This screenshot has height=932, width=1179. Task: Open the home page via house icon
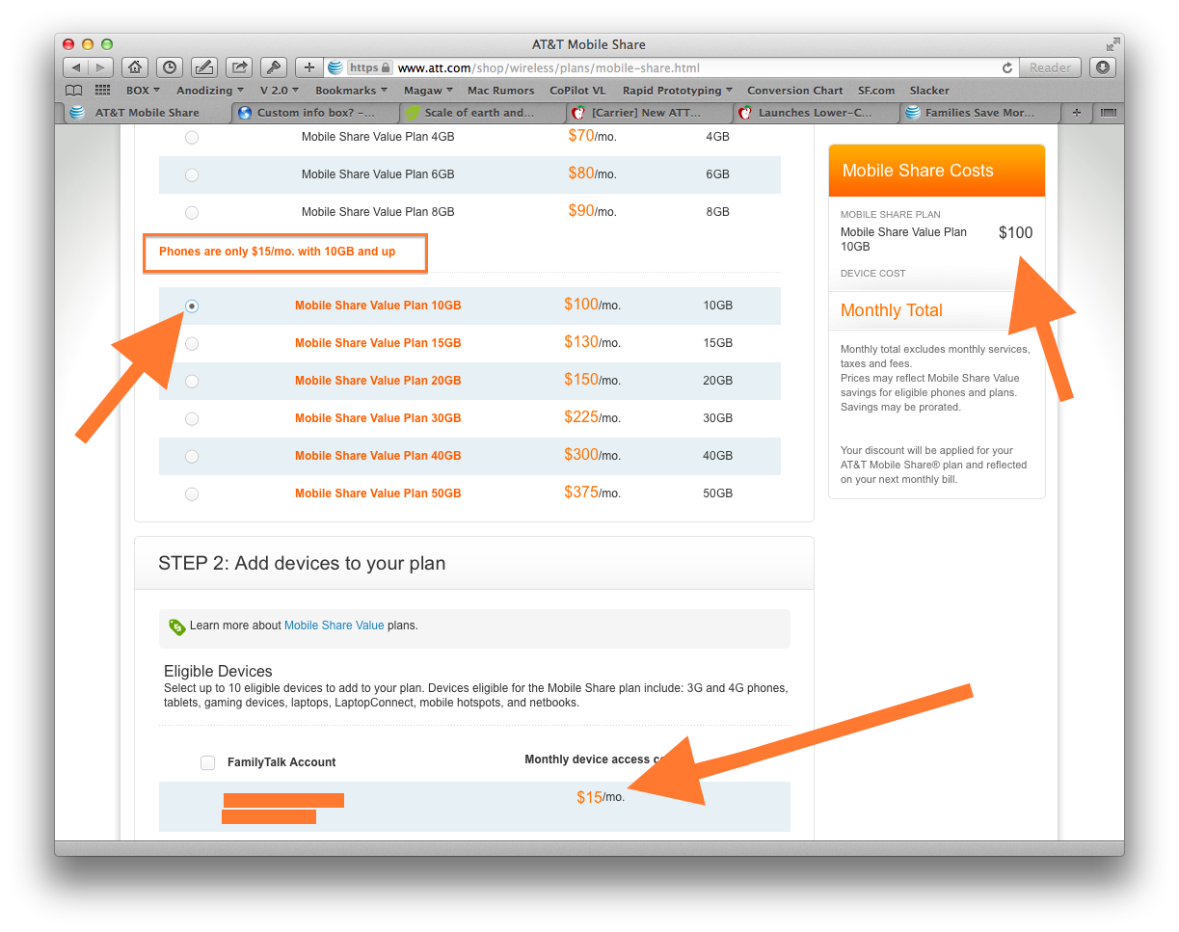pyautogui.click(x=135, y=67)
